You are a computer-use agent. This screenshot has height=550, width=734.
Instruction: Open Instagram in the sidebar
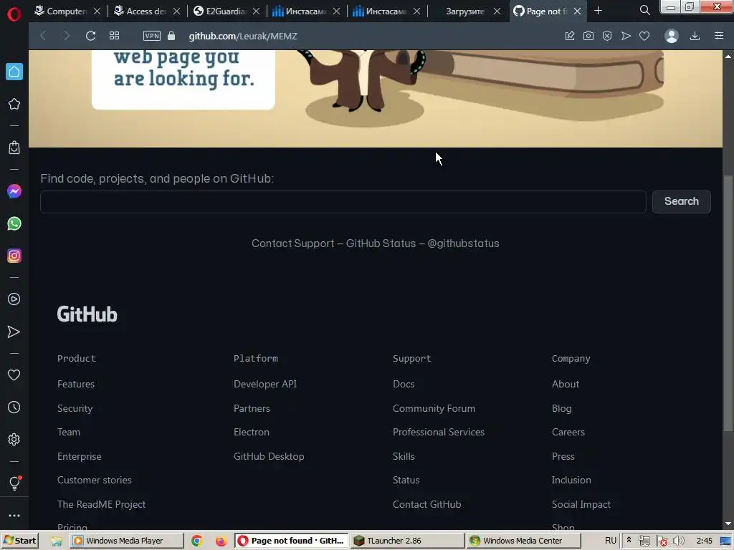coord(14,256)
